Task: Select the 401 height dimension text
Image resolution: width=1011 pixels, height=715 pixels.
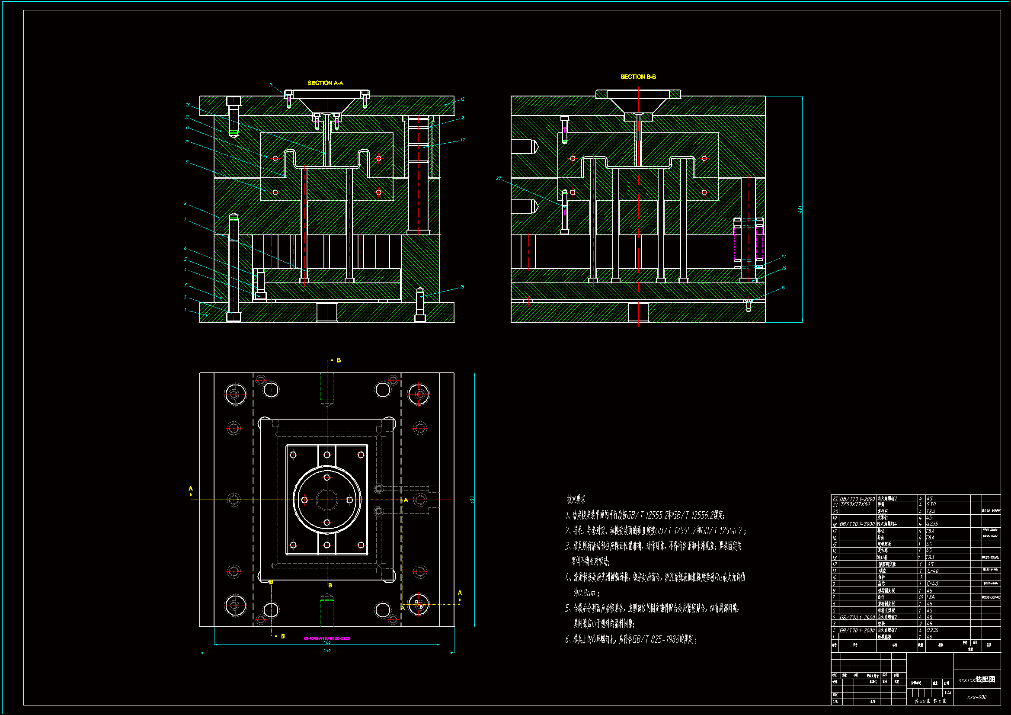Action: tap(800, 209)
